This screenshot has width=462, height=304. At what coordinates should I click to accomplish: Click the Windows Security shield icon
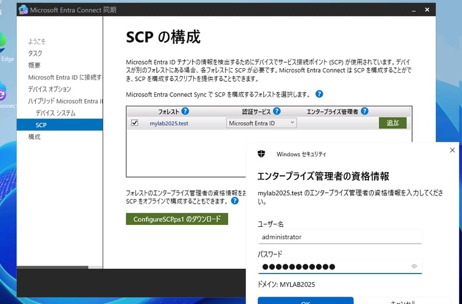(261, 154)
